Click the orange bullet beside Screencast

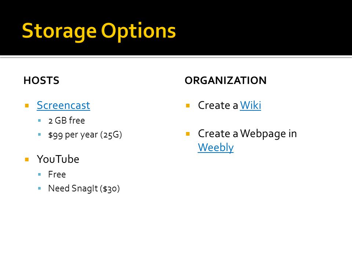click(x=27, y=106)
